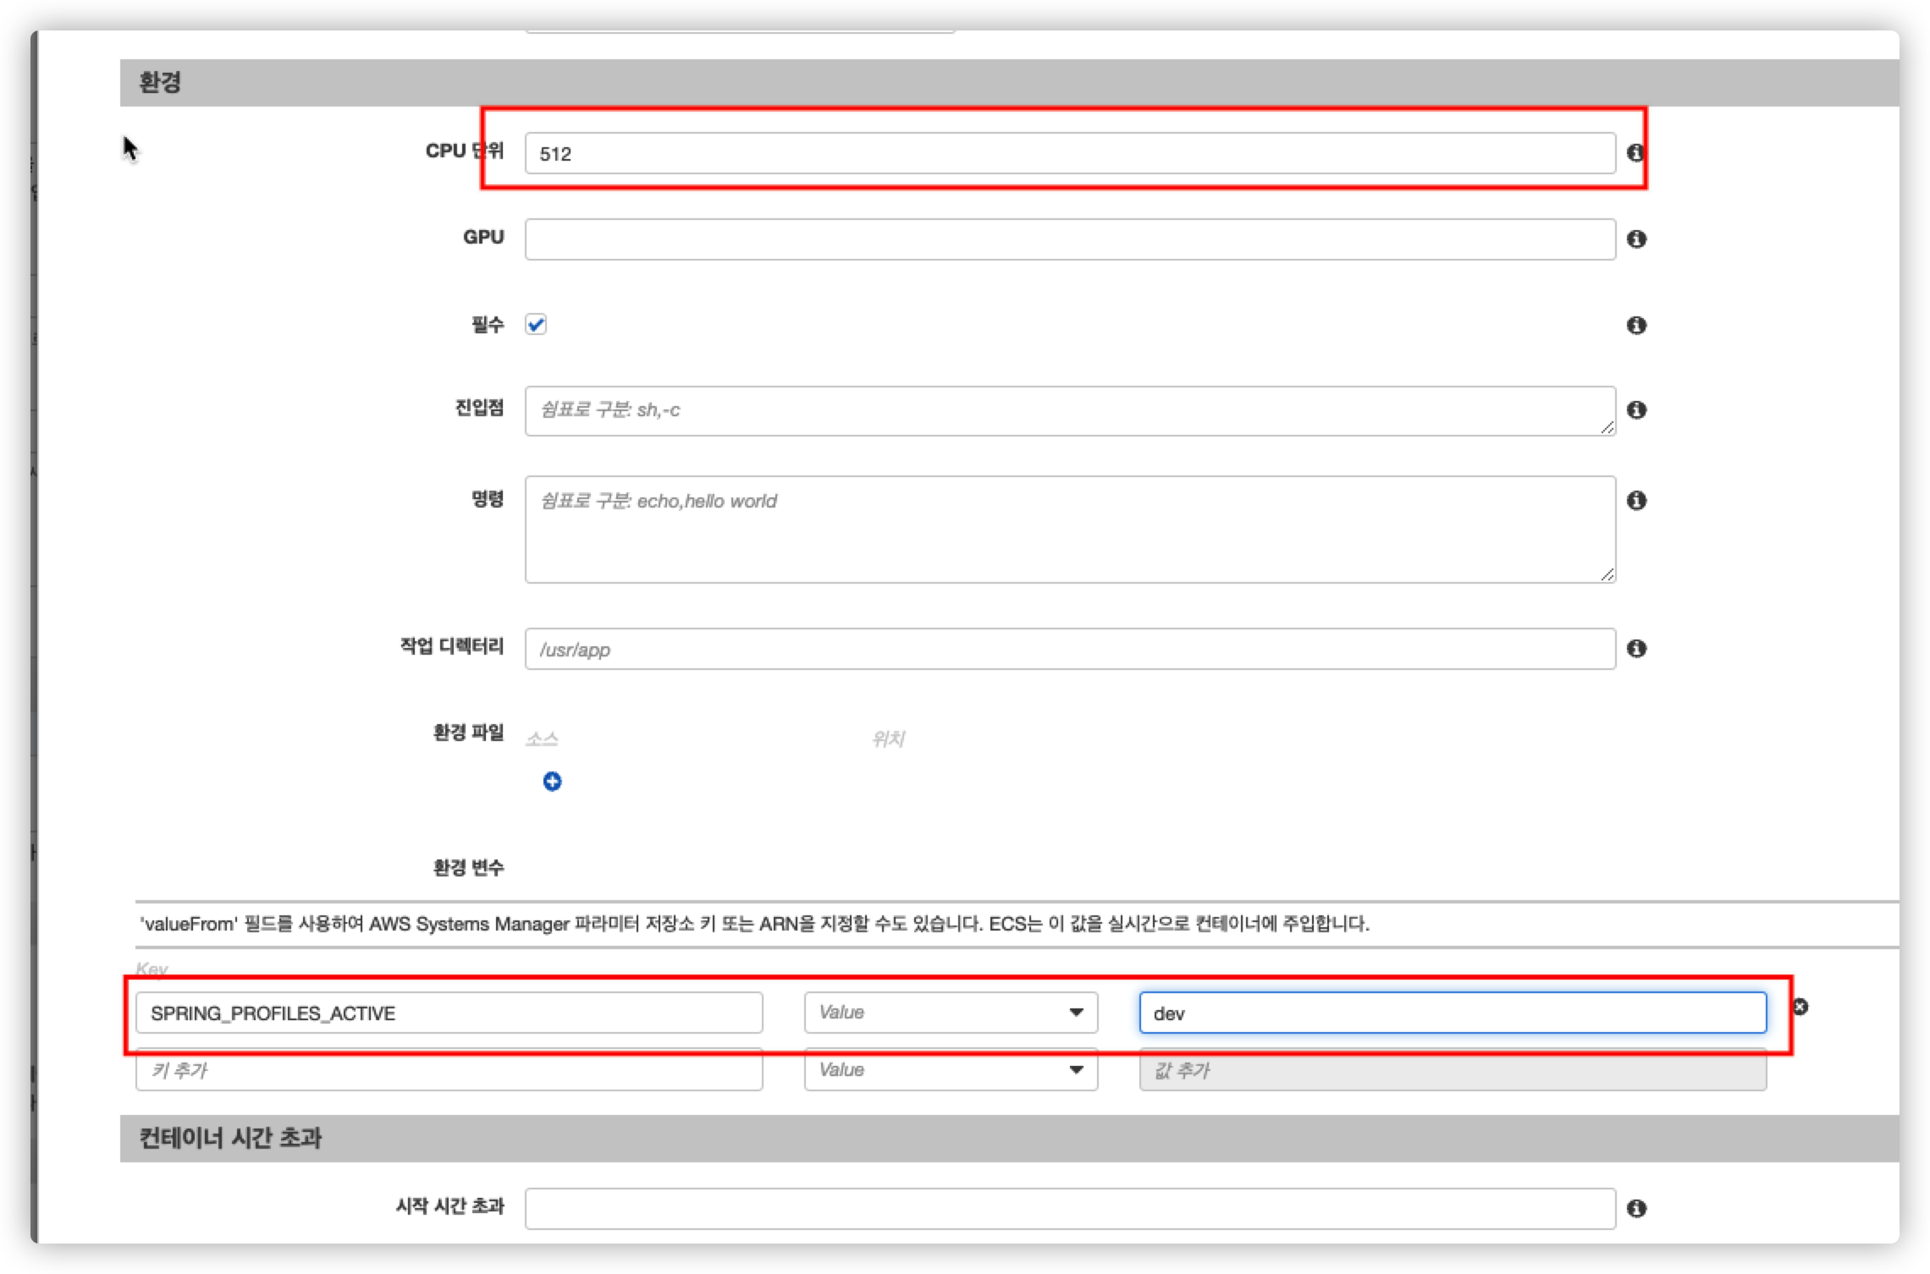Click the info icon next to 명령 textarea
Viewport: 1930px width, 1274px height.
(x=1636, y=501)
